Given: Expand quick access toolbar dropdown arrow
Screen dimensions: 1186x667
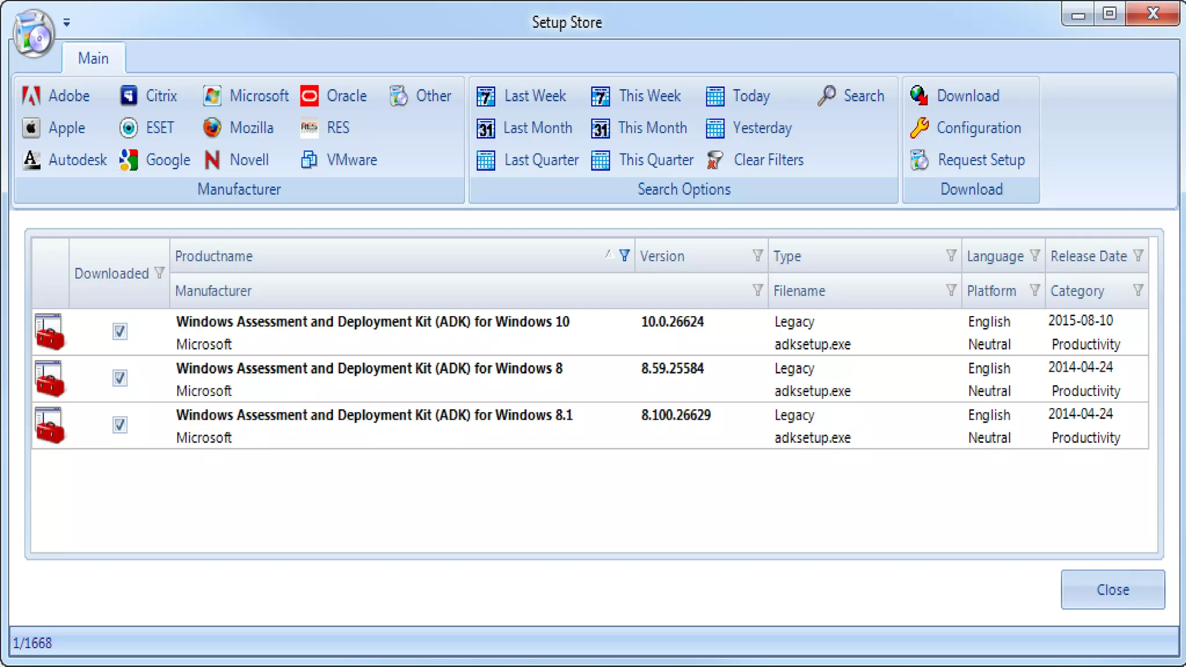Looking at the screenshot, I should [67, 23].
